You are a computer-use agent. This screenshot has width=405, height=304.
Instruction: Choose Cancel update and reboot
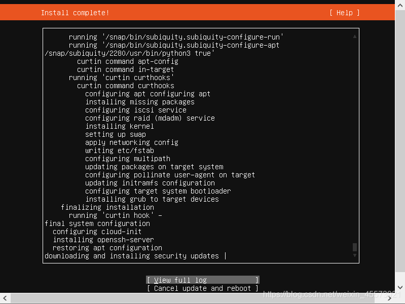pyautogui.click(x=203, y=288)
